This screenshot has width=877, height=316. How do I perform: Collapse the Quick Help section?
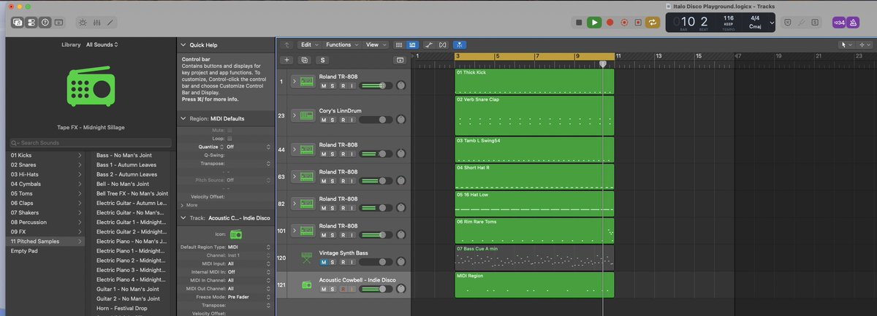[183, 45]
